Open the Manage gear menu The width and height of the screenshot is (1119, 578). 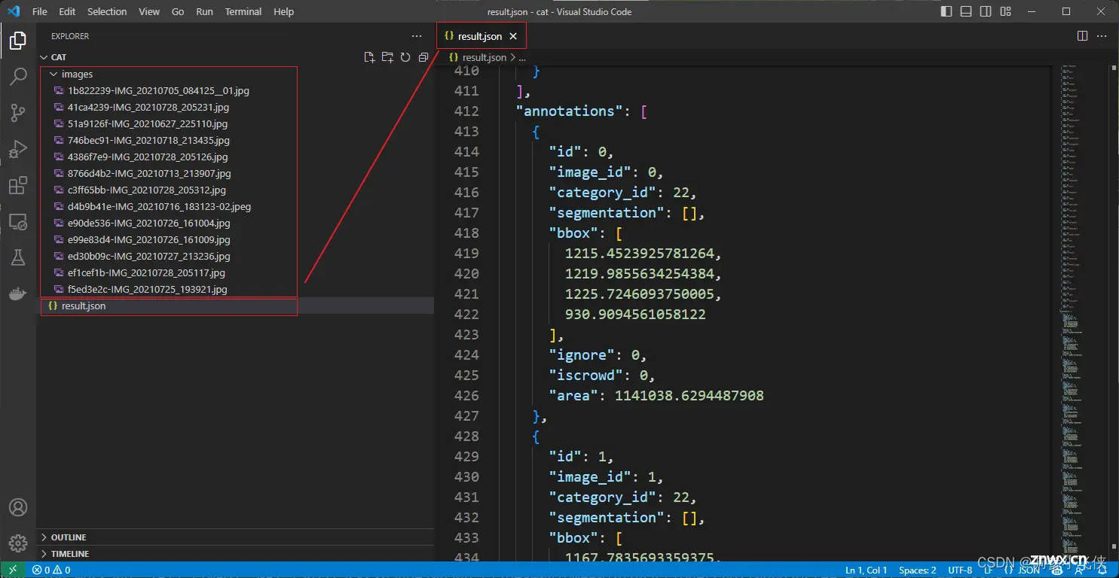click(x=18, y=543)
